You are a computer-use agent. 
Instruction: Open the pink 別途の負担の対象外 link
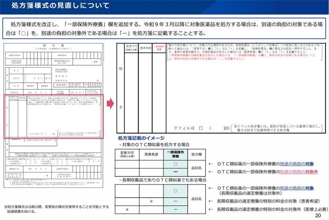click(x=299, y=172)
